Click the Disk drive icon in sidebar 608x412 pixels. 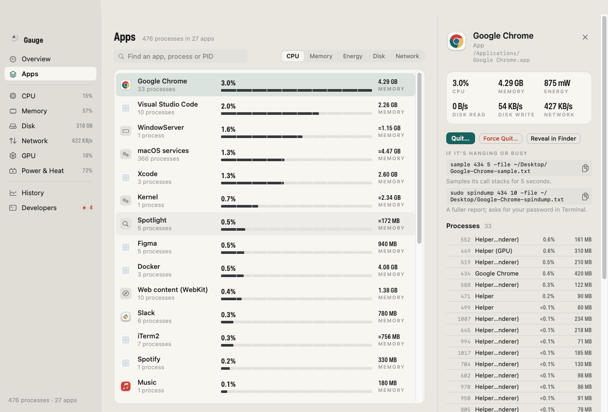click(x=13, y=126)
